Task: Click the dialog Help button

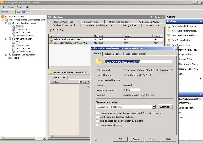Action: coord(168,139)
